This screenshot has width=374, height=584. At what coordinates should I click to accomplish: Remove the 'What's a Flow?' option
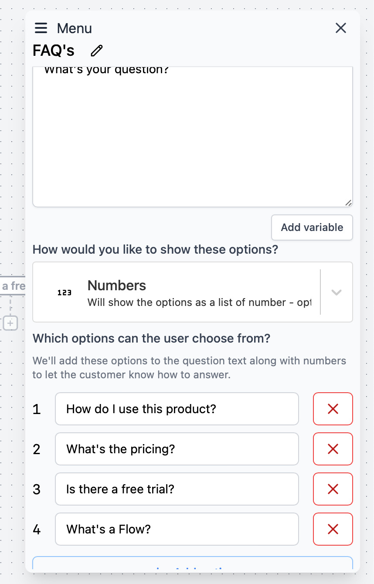pos(333,529)
